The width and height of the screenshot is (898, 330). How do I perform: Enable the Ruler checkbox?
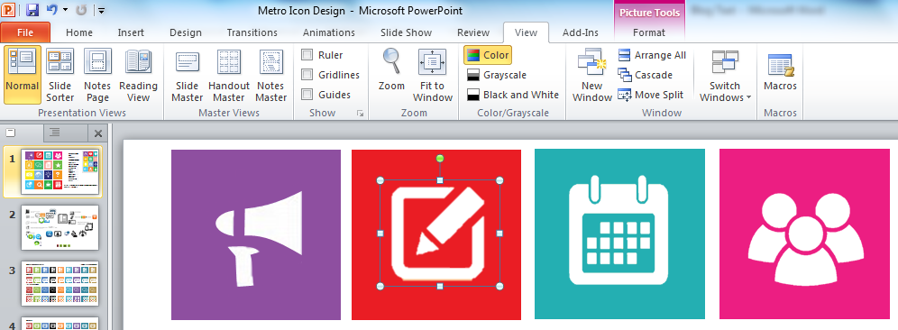307,55
